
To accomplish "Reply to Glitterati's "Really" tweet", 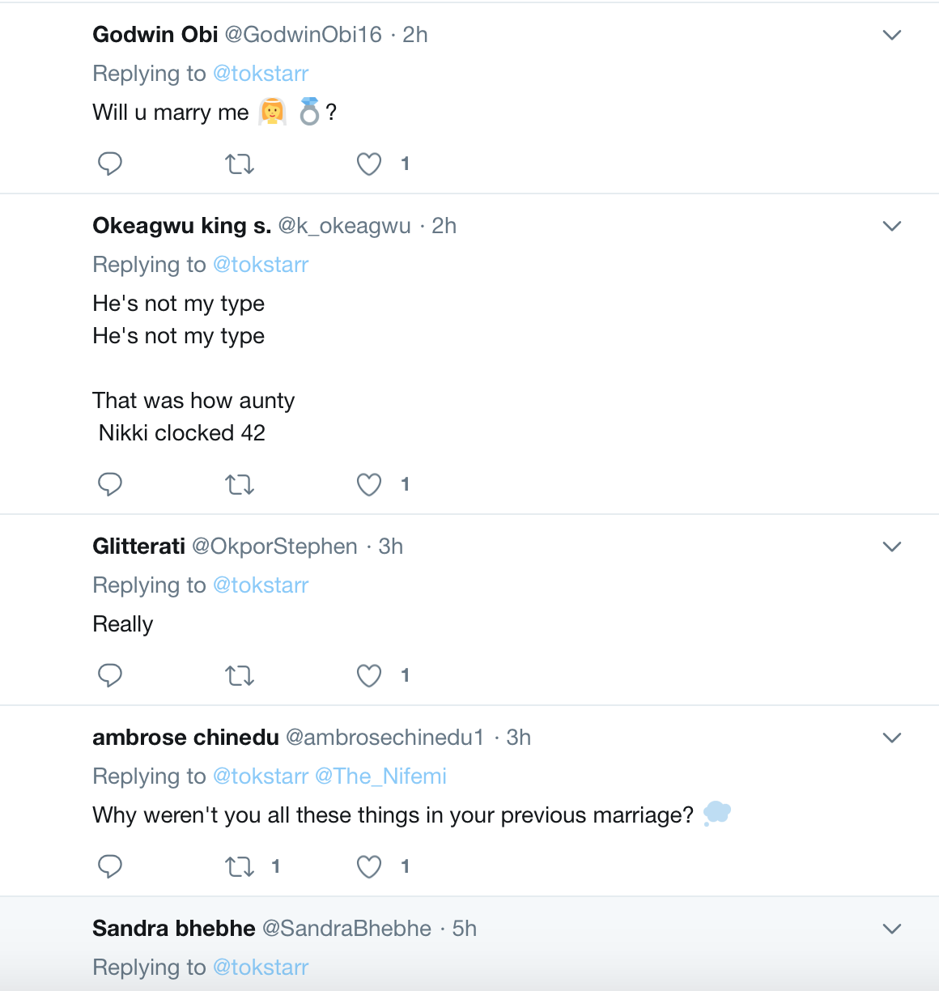I will click(110, 675).
